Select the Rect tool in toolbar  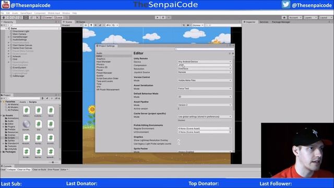pos(26,17)
